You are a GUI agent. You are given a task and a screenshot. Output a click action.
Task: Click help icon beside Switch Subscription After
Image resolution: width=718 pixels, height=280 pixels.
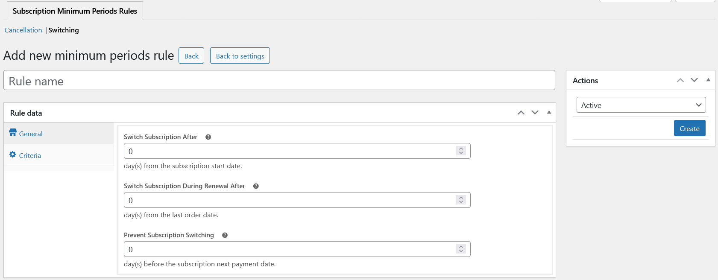(208, 137)
